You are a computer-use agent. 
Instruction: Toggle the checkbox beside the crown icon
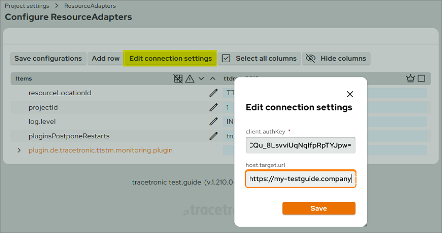point(421,78)
